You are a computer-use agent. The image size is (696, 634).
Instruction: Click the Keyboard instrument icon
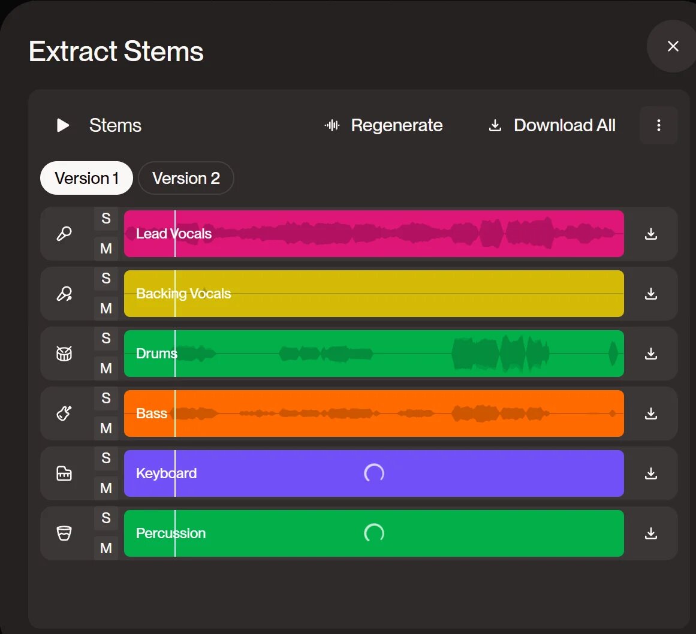click(x=64, y=473)
